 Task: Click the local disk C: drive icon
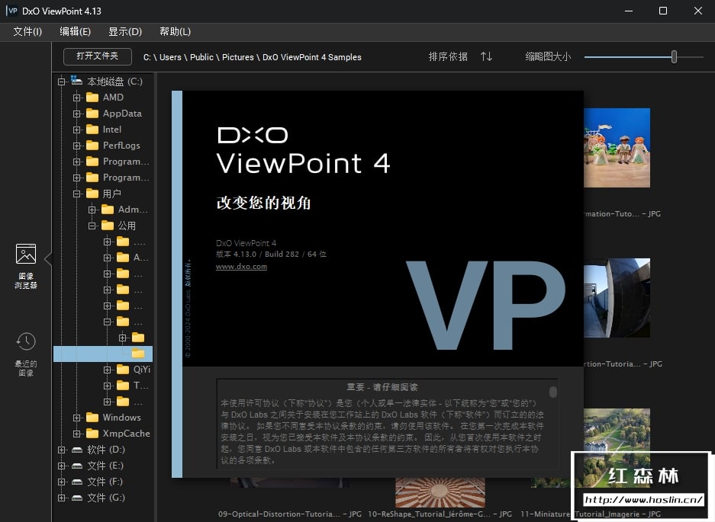click(76, 81)
